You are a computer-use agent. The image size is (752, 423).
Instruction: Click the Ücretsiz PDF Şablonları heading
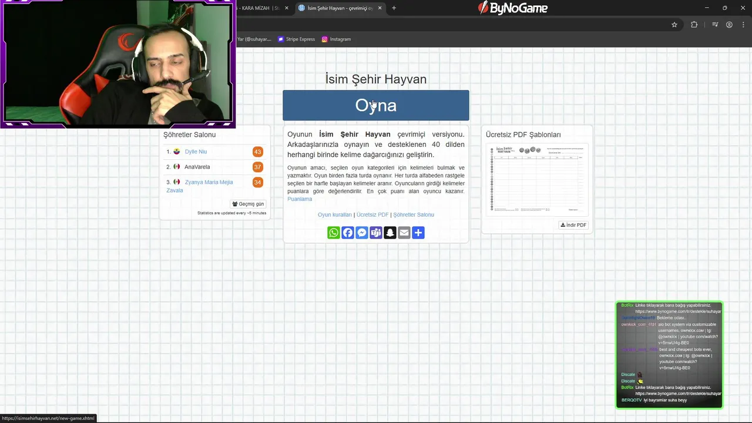523,135
